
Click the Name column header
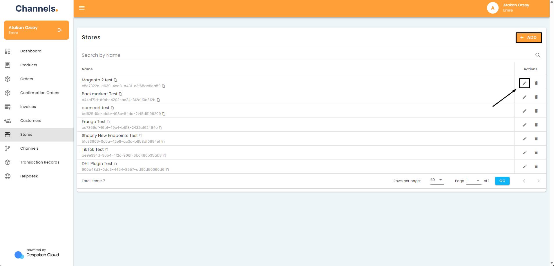click(x=87, y=69)
